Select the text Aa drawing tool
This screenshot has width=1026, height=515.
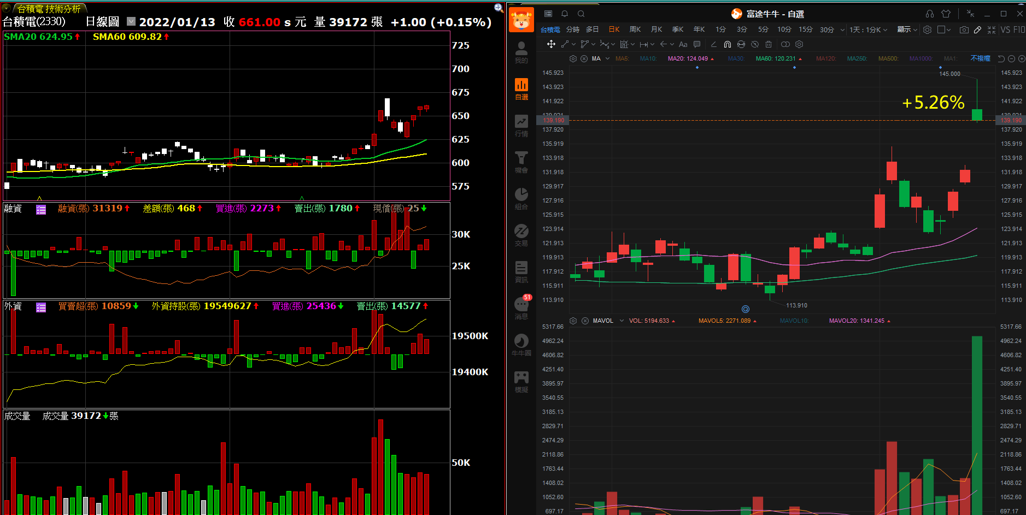coord(683,44)
